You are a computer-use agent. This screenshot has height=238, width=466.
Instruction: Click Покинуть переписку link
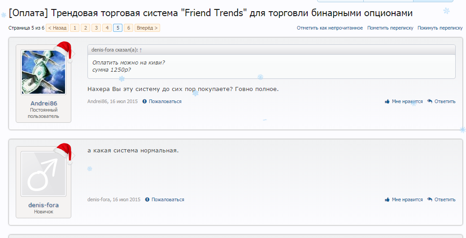(440, 28)
